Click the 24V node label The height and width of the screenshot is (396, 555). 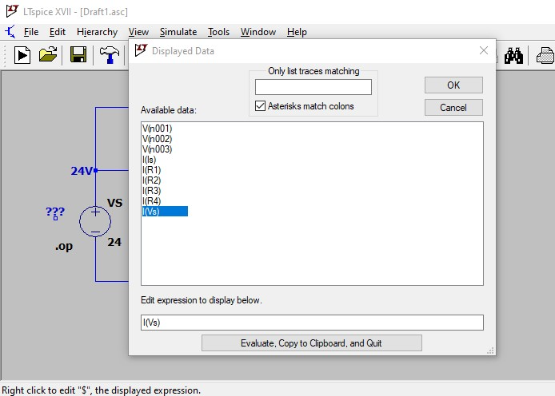(82, 171)
